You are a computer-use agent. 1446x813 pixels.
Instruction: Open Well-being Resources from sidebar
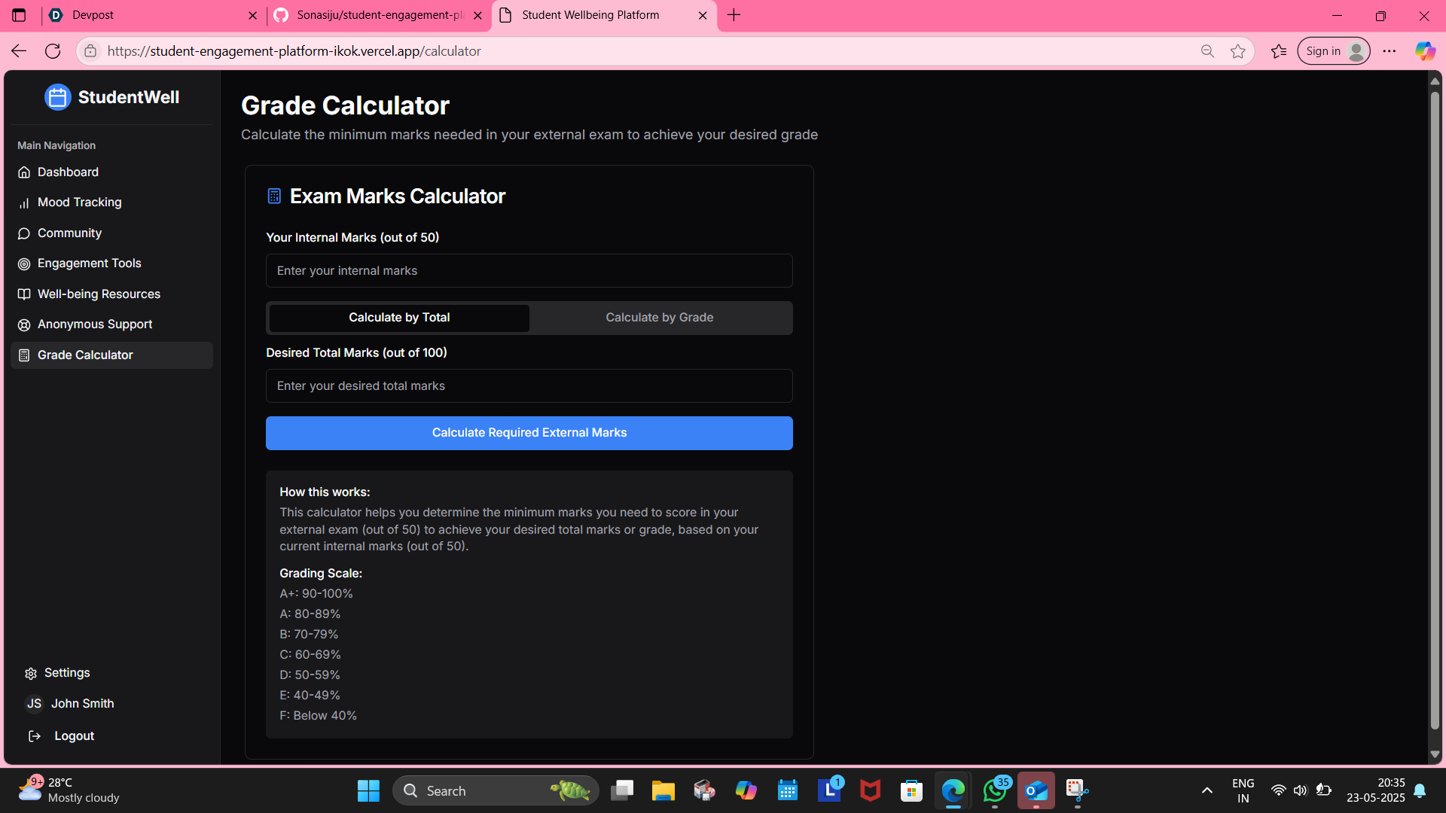click(x=99, y=294)
